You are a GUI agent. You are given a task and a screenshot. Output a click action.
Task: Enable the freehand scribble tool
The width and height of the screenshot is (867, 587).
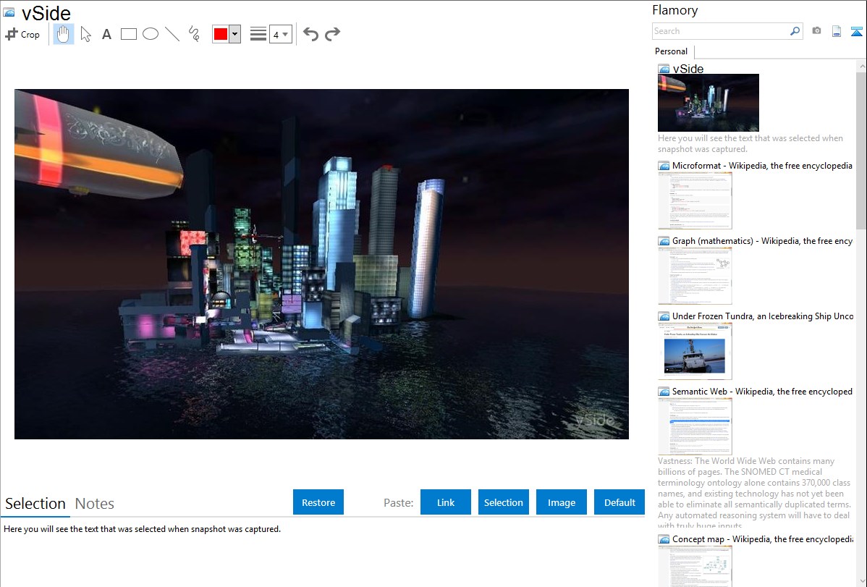click(194, 34)
